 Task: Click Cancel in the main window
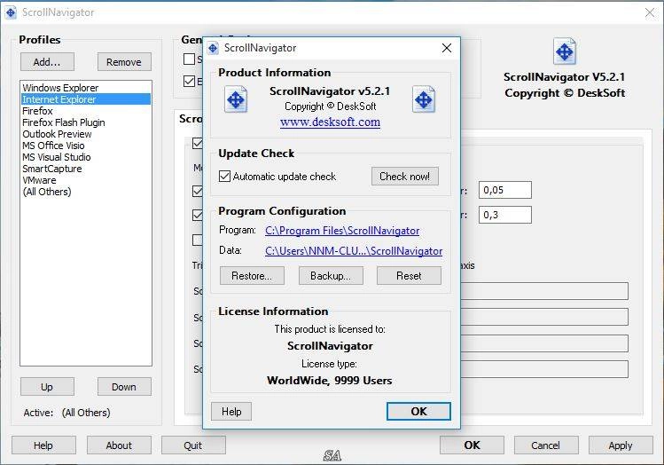(546, 445)
